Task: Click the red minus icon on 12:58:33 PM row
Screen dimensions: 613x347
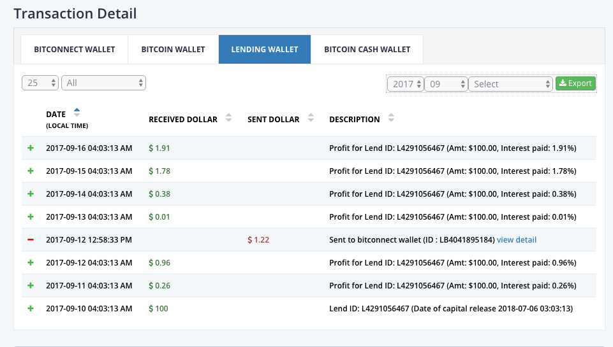Action: 31,239
